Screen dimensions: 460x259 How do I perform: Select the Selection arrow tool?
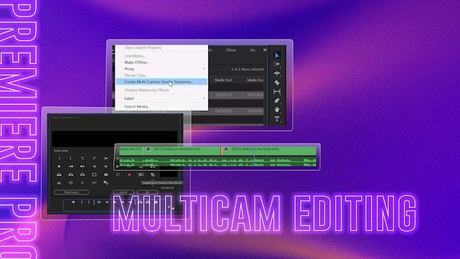tap(277, 55)
